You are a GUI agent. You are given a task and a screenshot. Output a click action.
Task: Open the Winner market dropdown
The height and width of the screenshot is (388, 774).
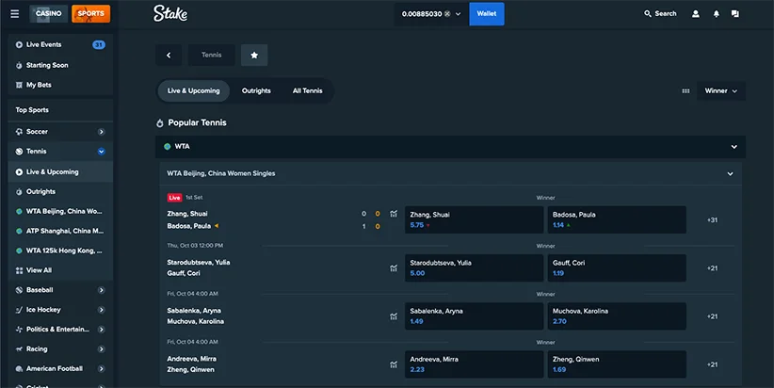[x=720, y=90]
